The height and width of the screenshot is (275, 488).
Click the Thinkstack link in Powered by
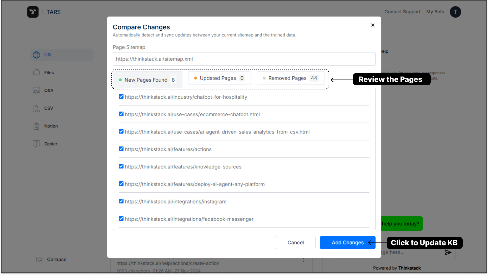pyautogui.click(x=409, y=268)
